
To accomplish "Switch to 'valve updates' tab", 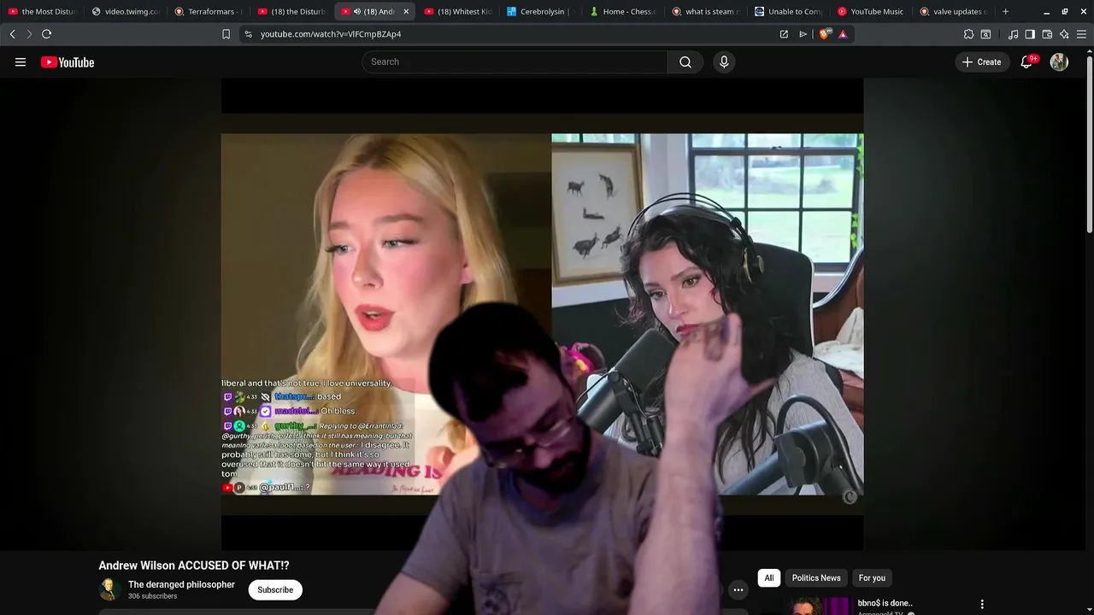I will point(955,12).
